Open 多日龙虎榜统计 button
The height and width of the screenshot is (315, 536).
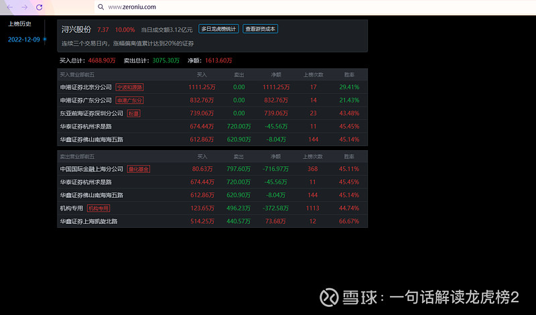tap(218, 29)
